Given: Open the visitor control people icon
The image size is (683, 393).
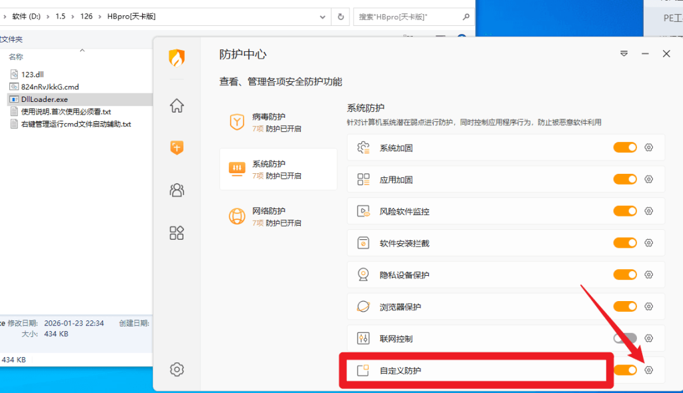Looking at the screenshot, I should coord(177,191).
